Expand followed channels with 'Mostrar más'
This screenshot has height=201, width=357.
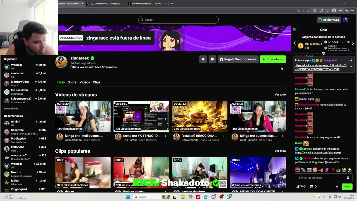tap(11, 109)
